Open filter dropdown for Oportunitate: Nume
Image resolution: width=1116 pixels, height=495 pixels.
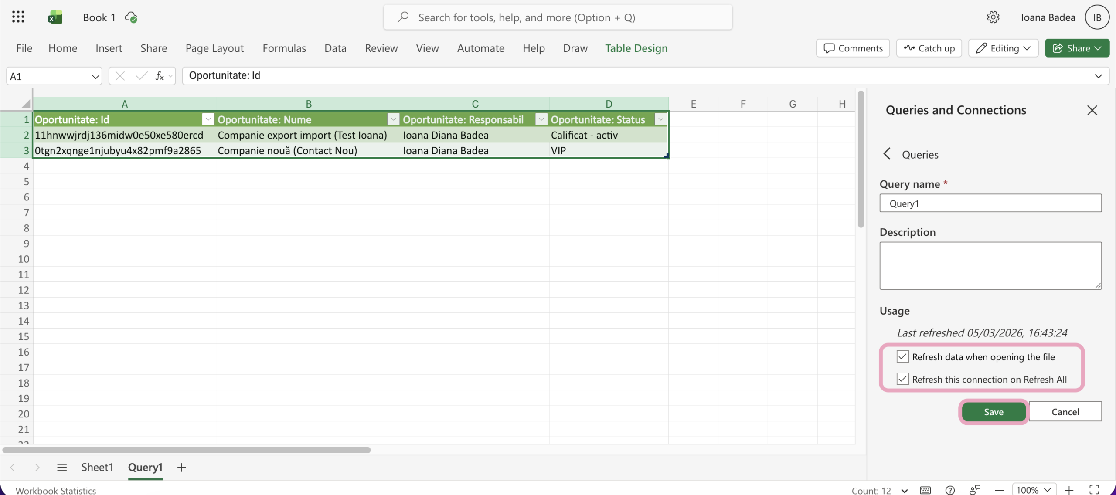(393, 119)
